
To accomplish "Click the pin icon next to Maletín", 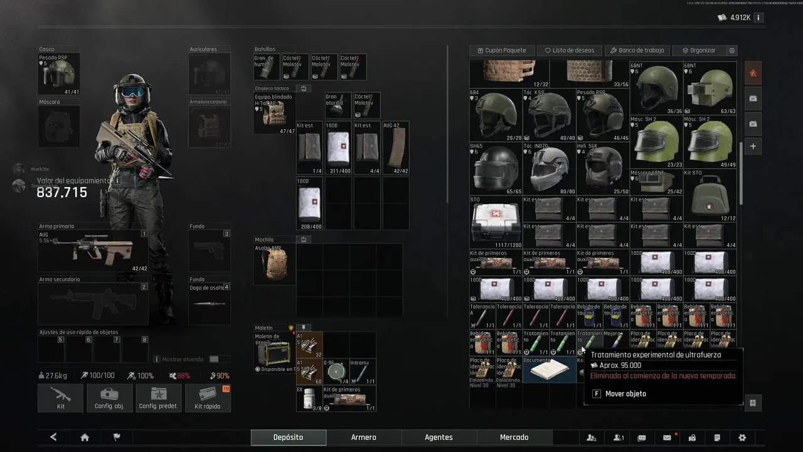I will tap(303, 328).
